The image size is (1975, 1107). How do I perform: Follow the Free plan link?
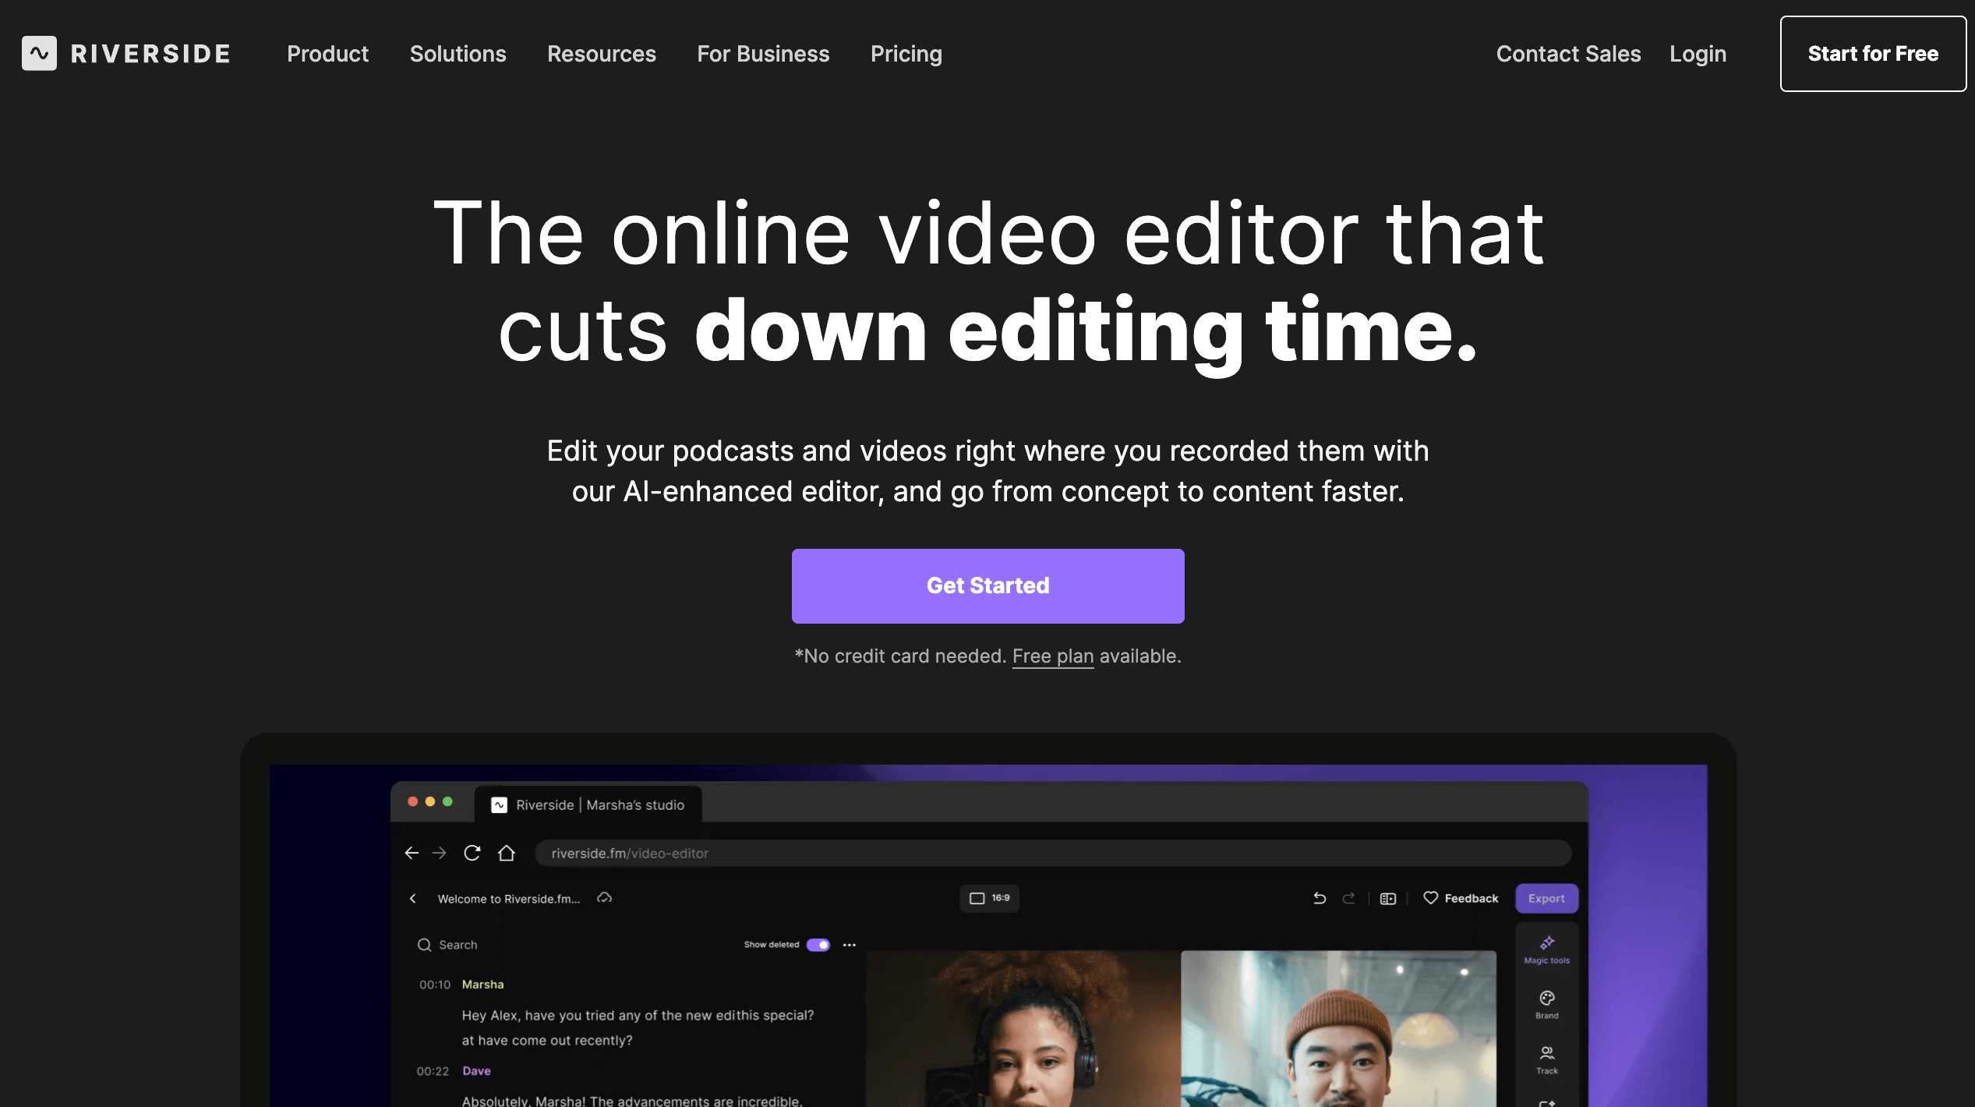tap(1052, 656)
